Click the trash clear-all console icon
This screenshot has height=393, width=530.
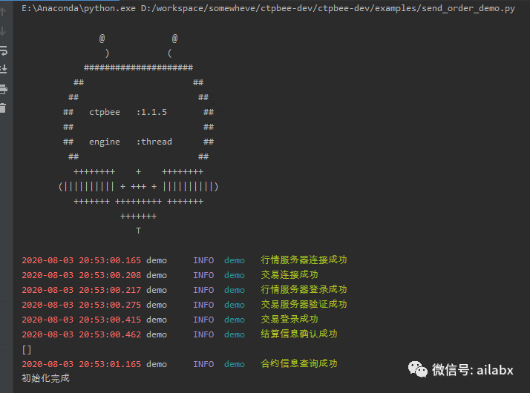point(3,108)
